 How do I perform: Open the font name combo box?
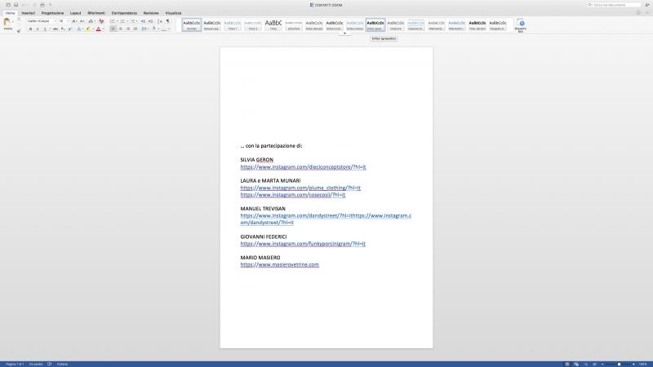[x=42, y=21]
